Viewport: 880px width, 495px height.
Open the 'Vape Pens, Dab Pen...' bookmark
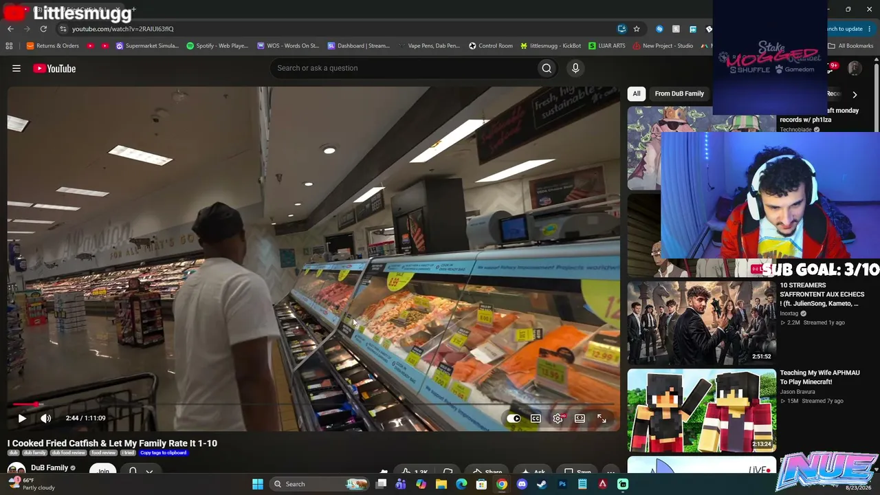(x=428, y=46)
